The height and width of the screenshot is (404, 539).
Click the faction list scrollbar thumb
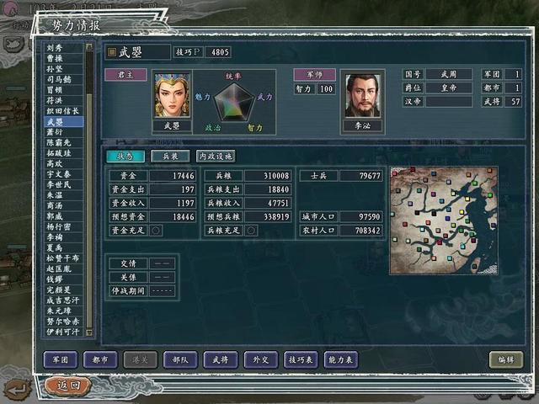(89, 210)
